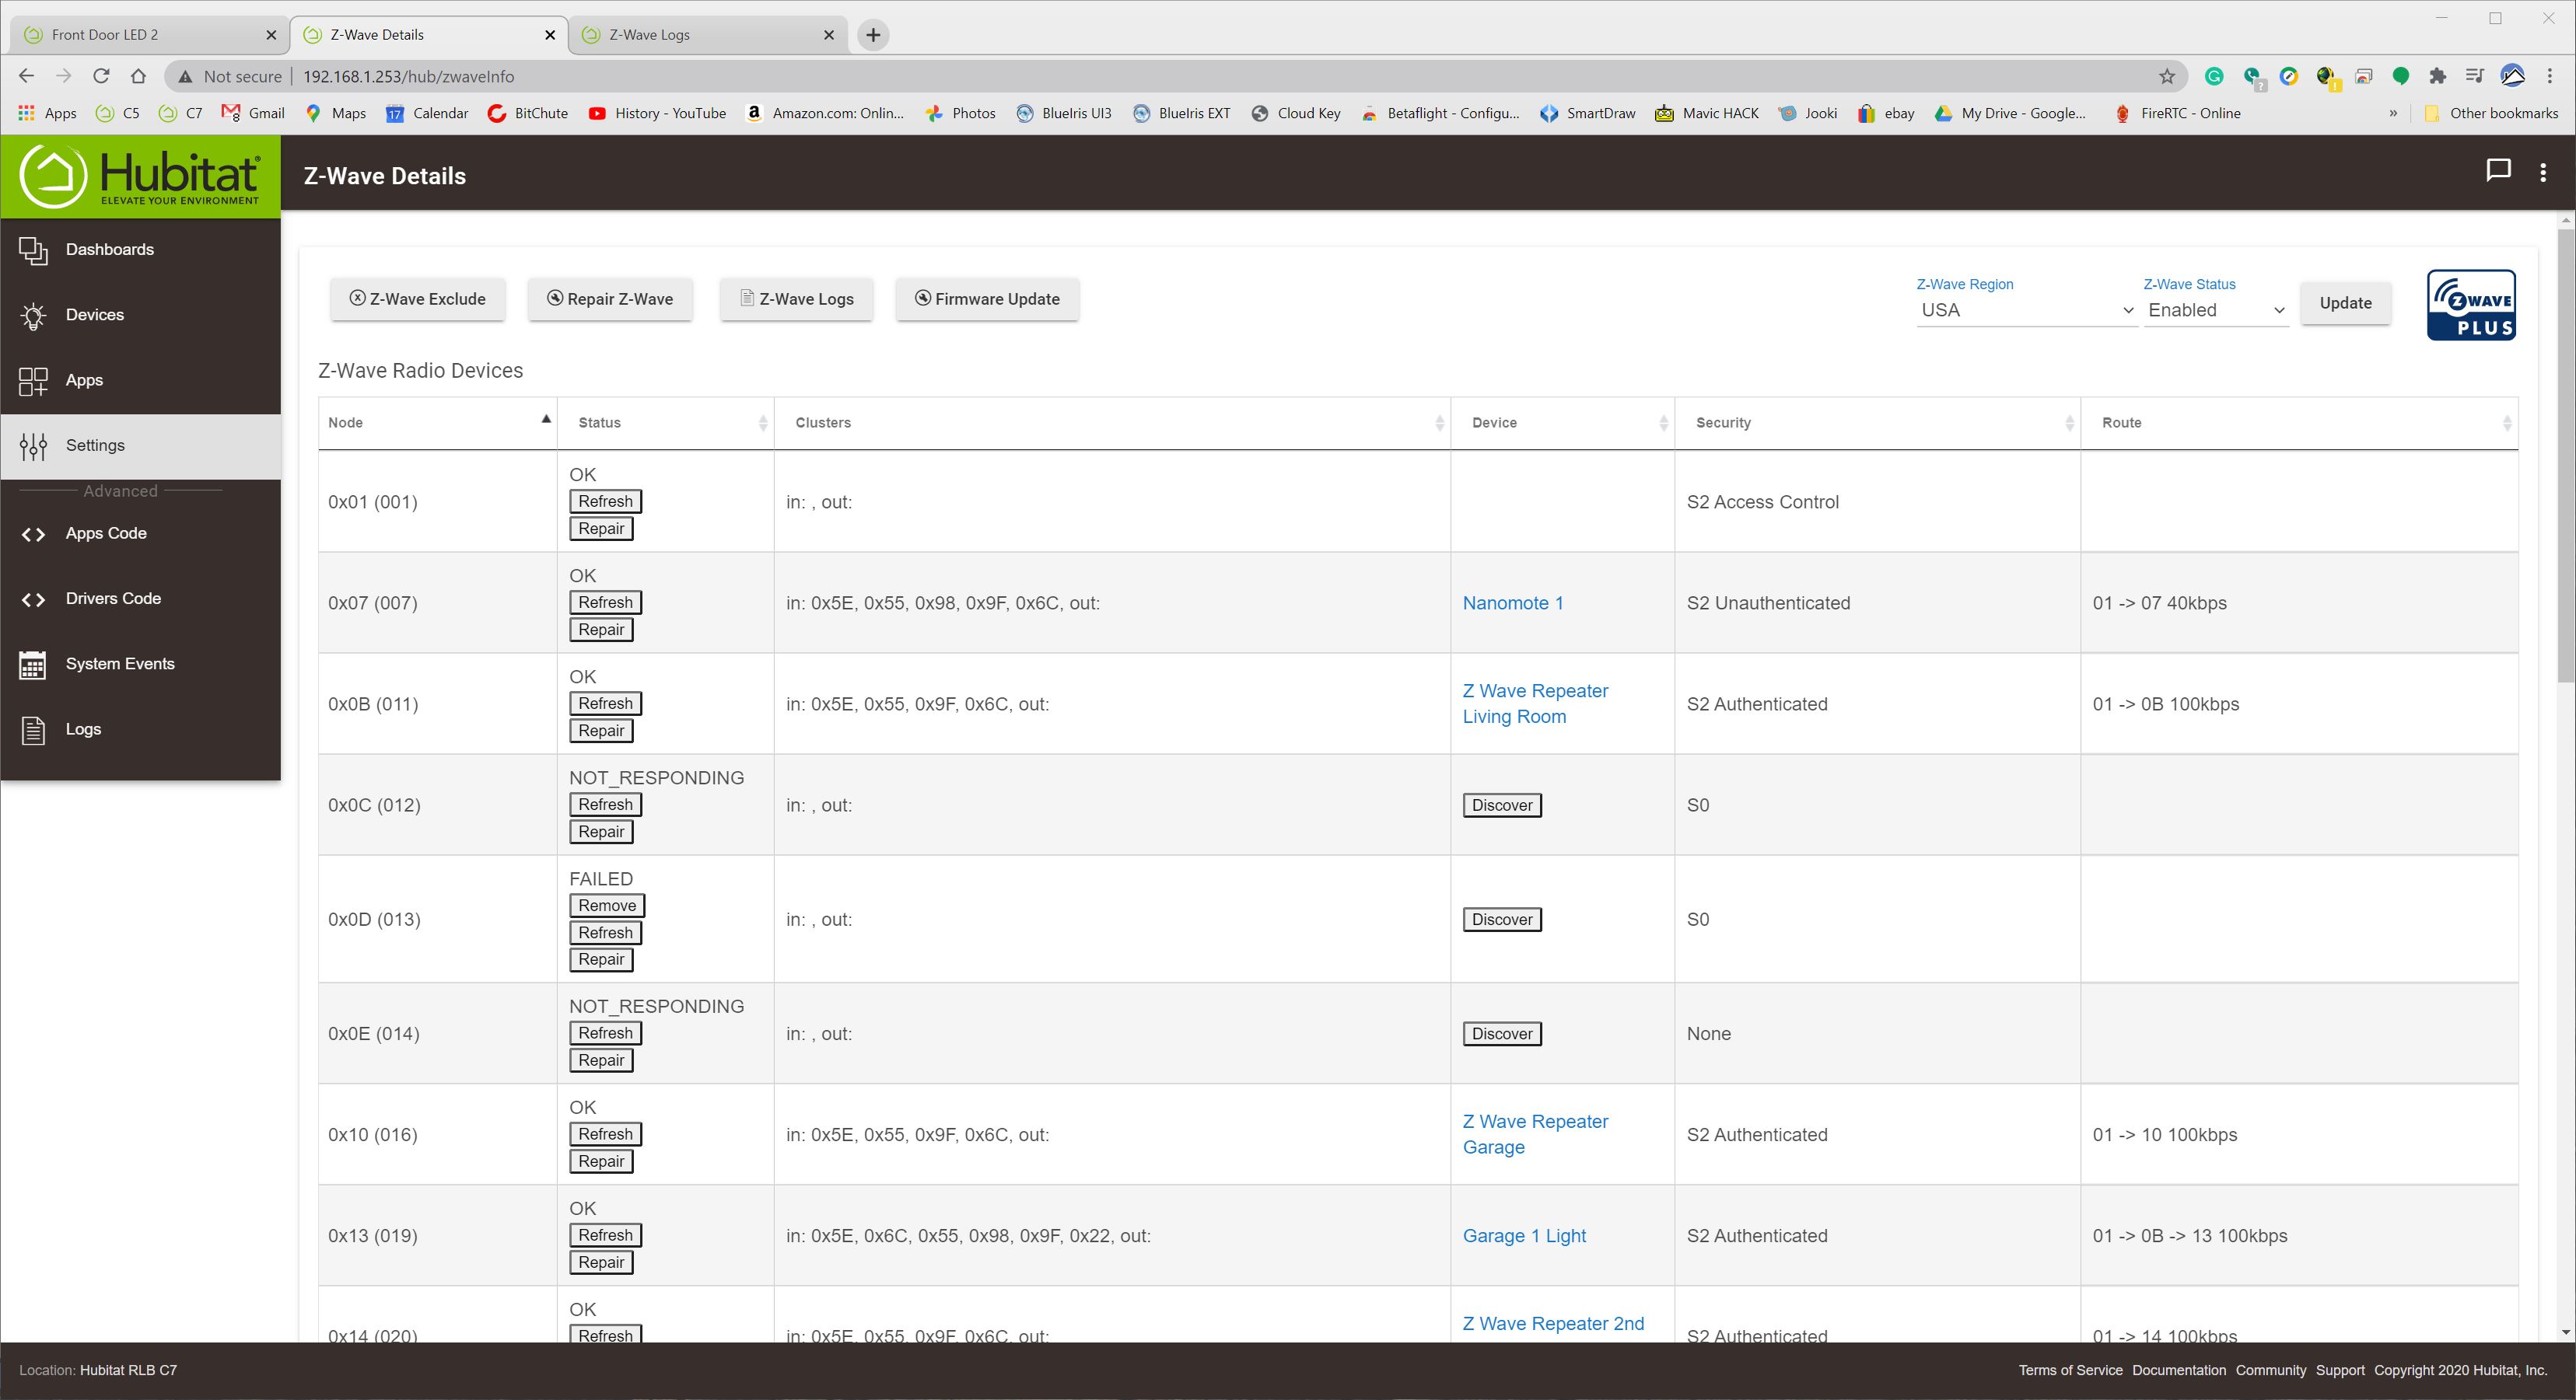Close the Z-Wave Details tab

click(x=550, y=35)
